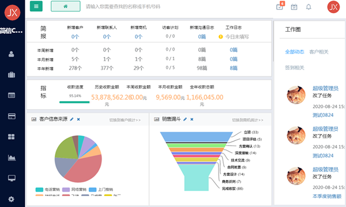346x207 pixels.
Task: Edit the 客户信息来源 chart with pencil icon
Action: coord(72,119)
